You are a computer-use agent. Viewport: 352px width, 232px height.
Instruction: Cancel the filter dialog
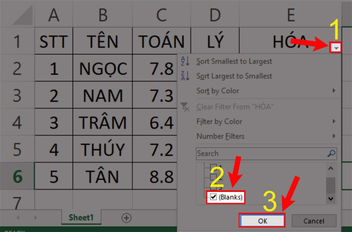pyautogui.click(x=314, y=221)
